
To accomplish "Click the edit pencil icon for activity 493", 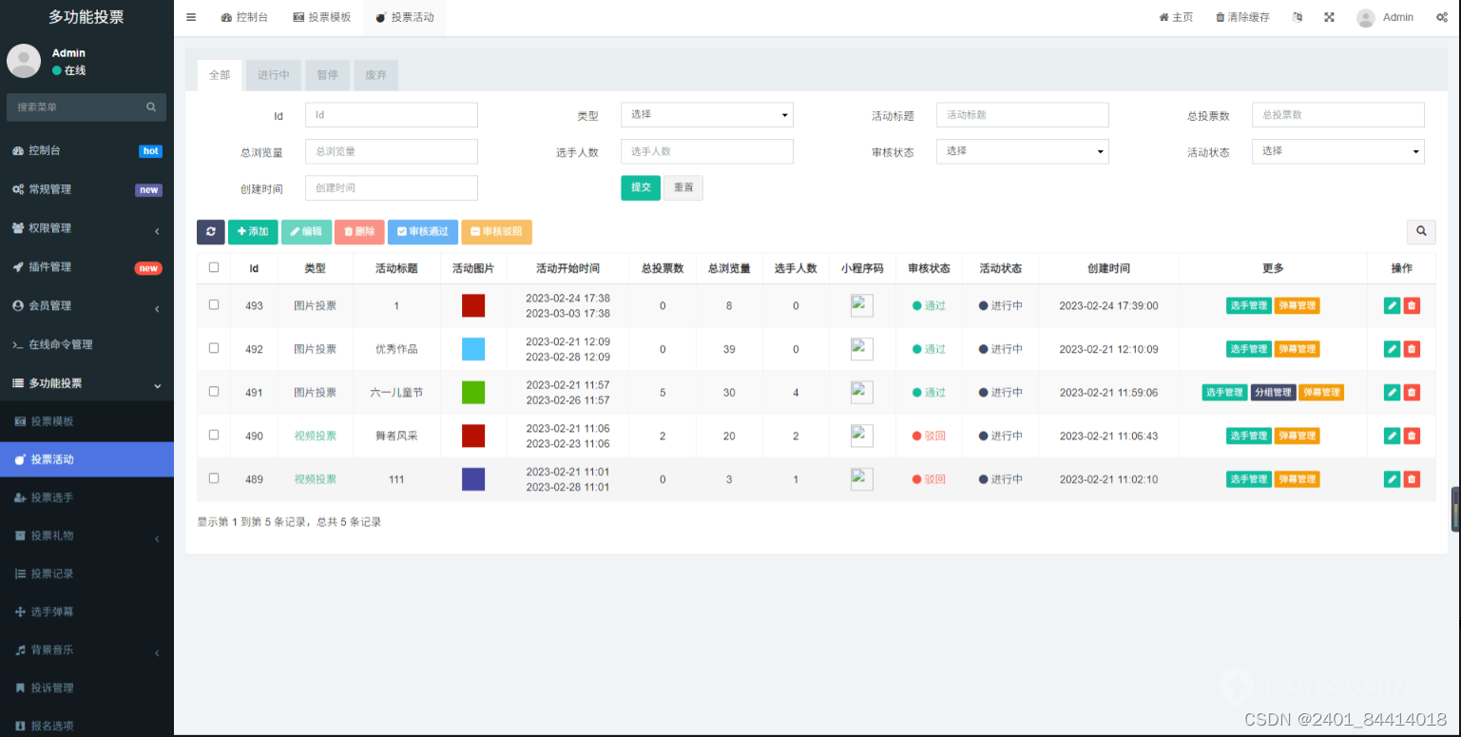I will (1392, 305).
